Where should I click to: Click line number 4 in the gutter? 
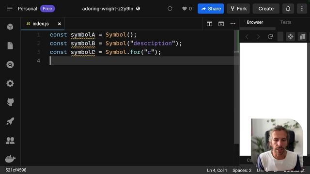pos(38,61)
